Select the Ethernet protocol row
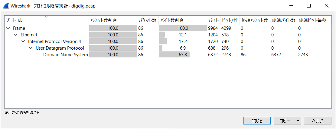 pos(168,35)
